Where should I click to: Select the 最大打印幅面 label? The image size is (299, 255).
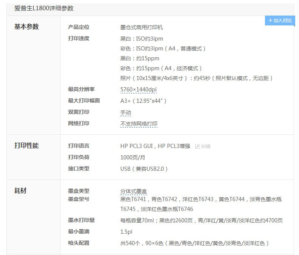tap(84, 101)
